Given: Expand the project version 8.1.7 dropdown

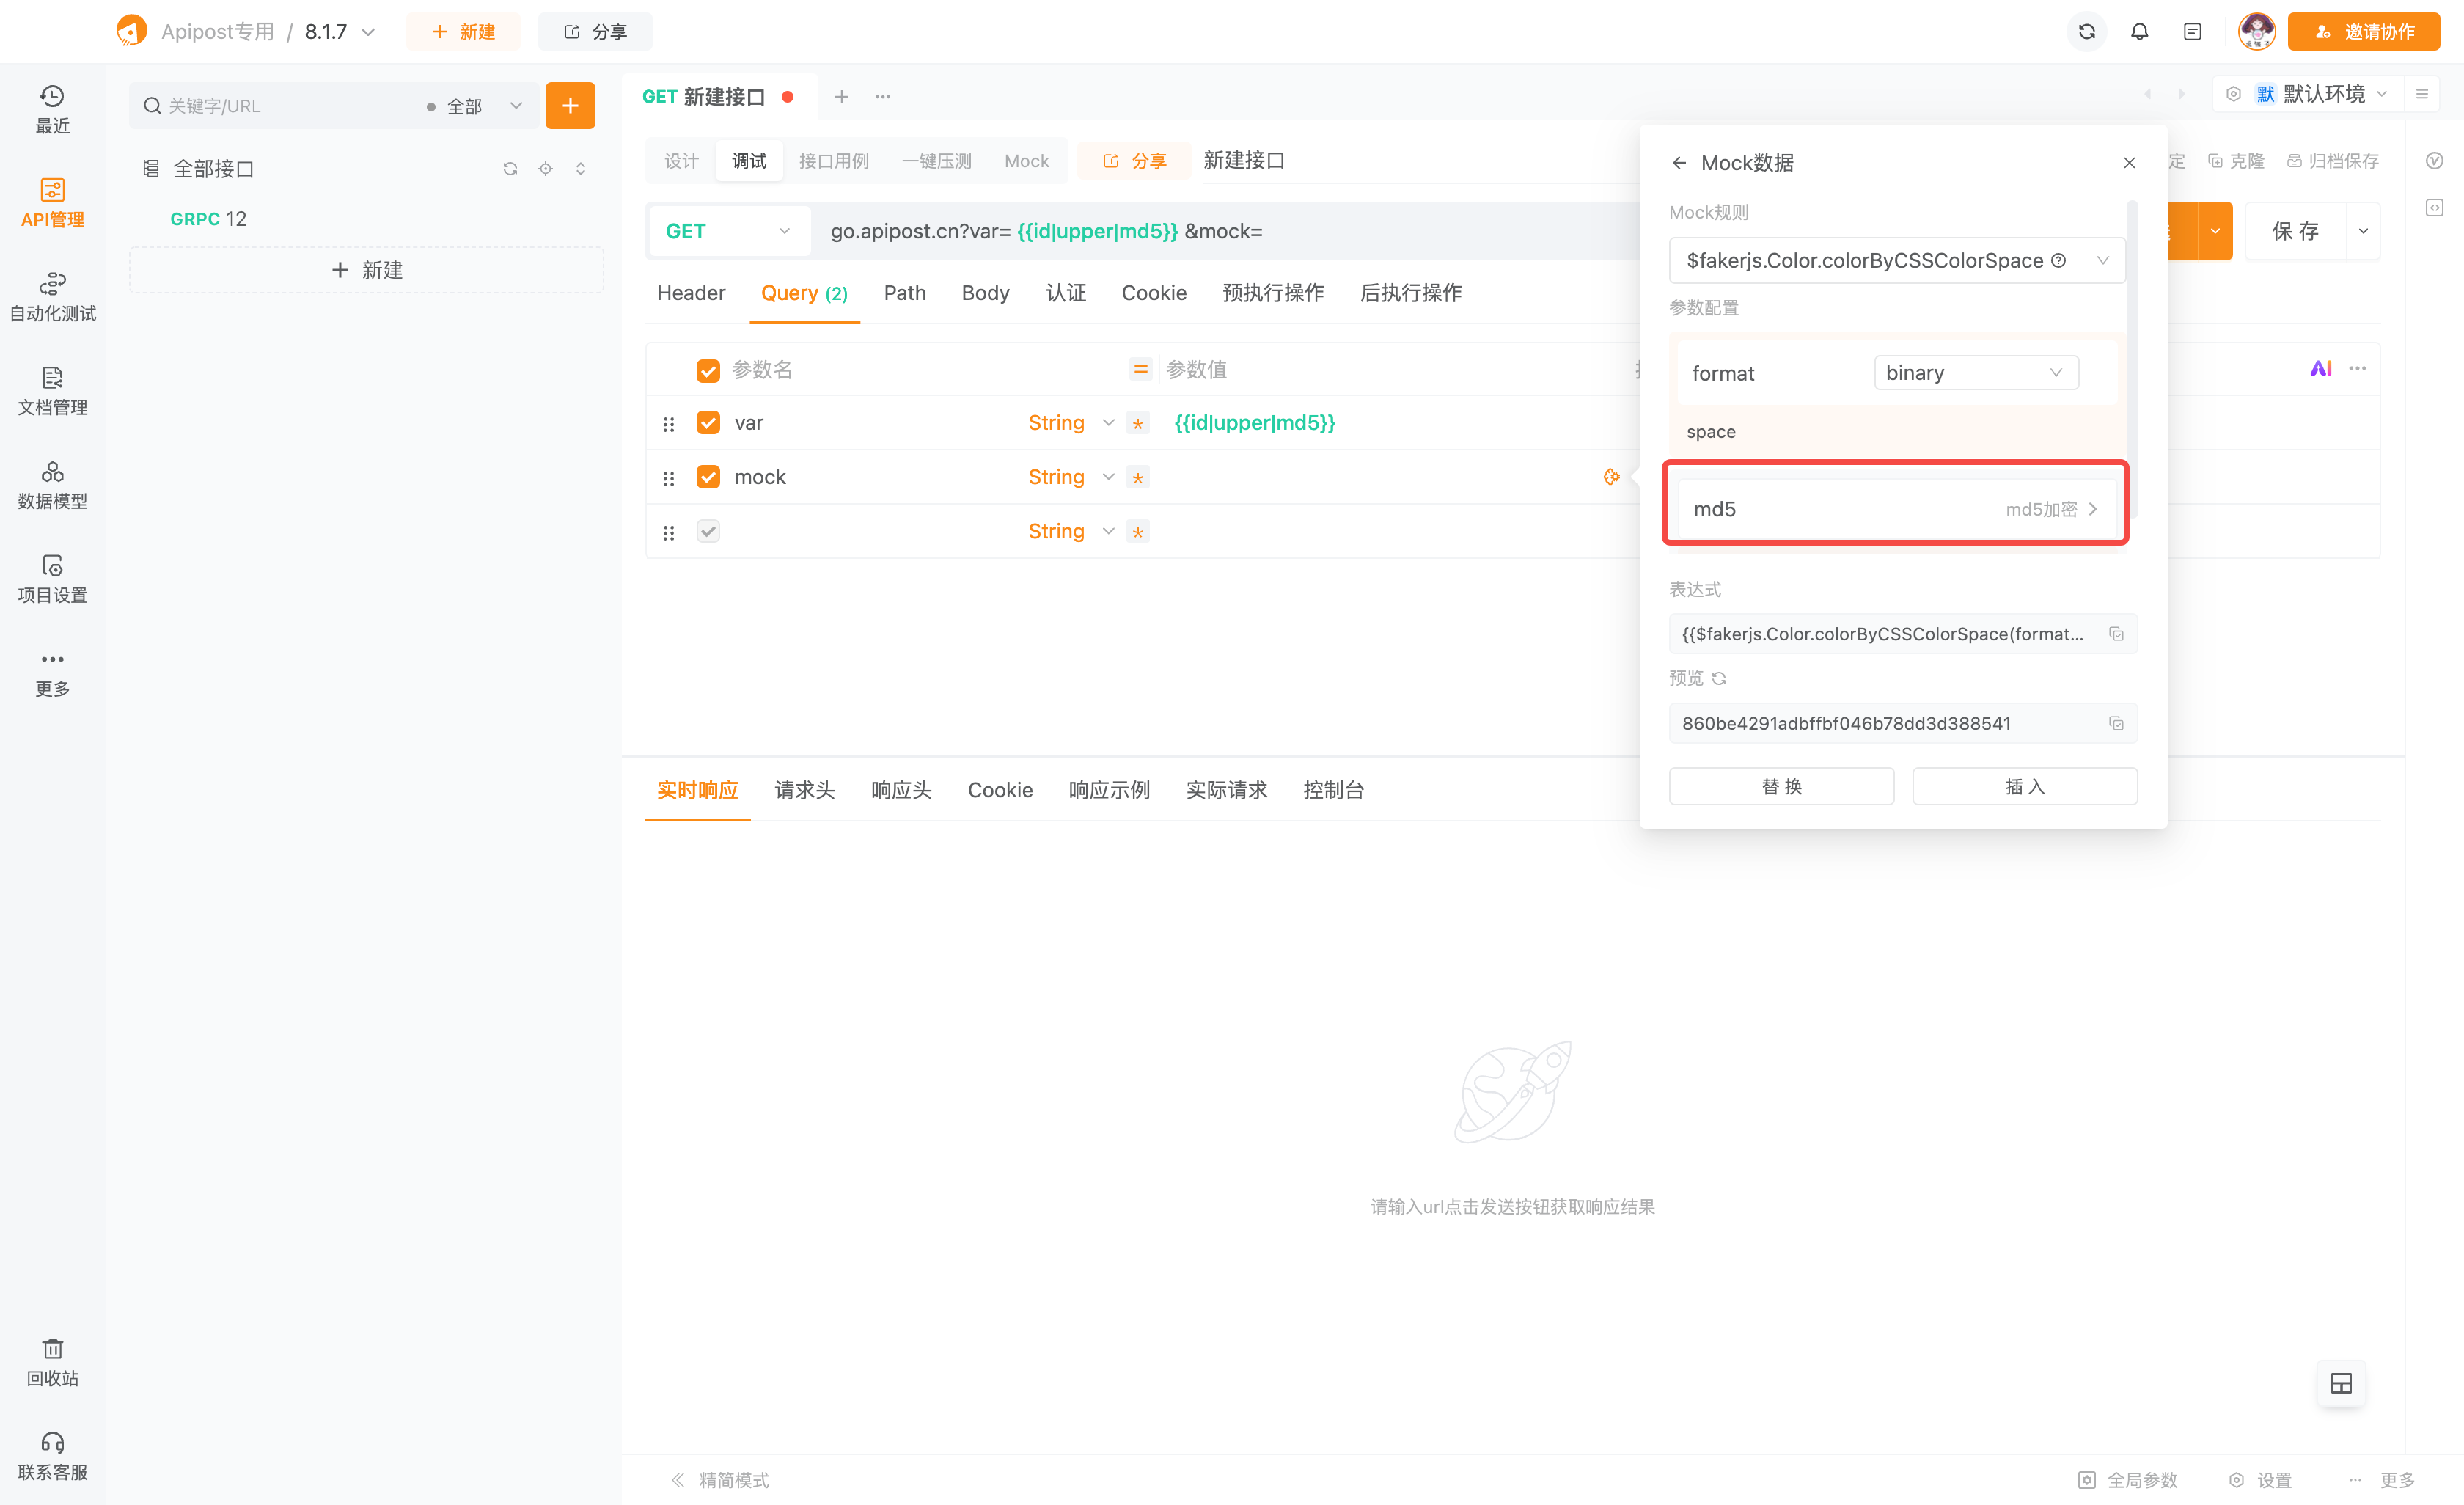Looking at the screenshot, I should (x=340, y=32).
